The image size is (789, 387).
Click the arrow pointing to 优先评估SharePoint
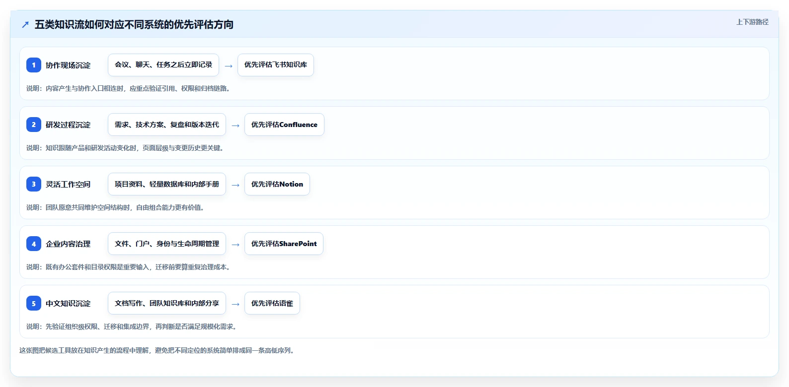tap(236, 245)
